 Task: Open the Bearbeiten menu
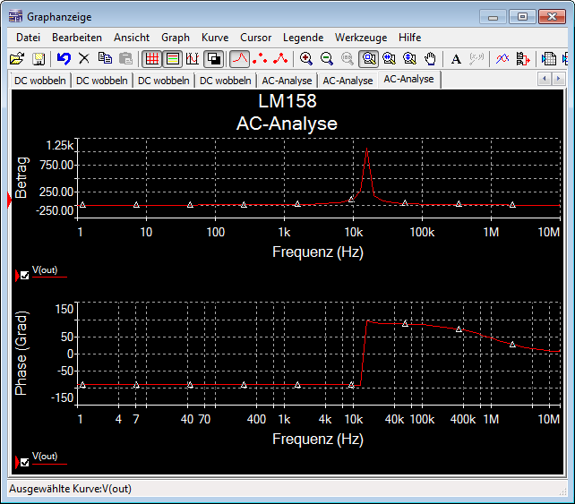(77, 38)
